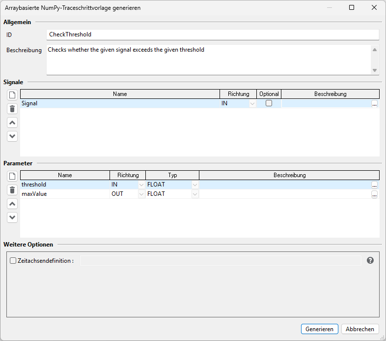Toggle Optional checkbox for Signal
Image resolution: width=386 pixels, height=341 pixels.
click(269, 103)
